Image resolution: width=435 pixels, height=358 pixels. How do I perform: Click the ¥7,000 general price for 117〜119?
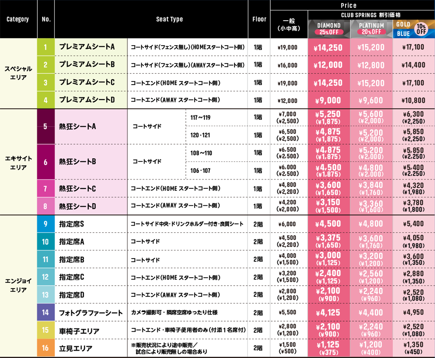(x=287, y=115)
